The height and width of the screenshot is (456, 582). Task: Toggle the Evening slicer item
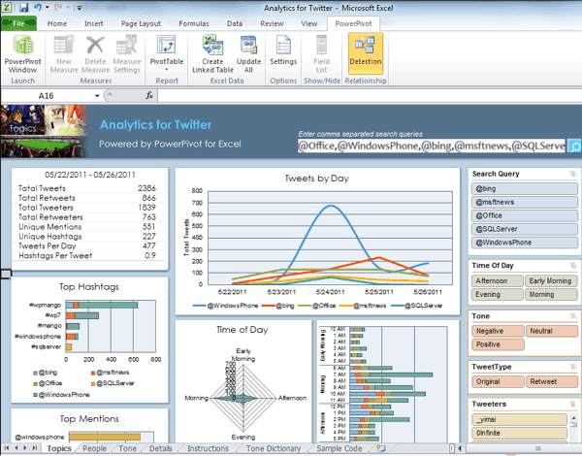(x=498, y=295)
